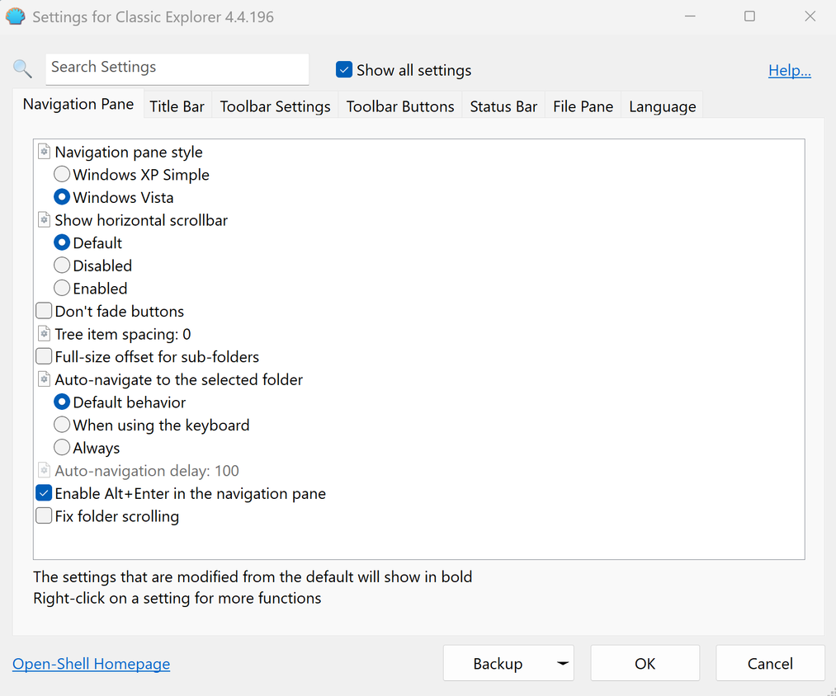This screenshot has width=836, height=696.
Task: Click the Classic Explorer shell icon in title bar
Action: tap(16, 16)
